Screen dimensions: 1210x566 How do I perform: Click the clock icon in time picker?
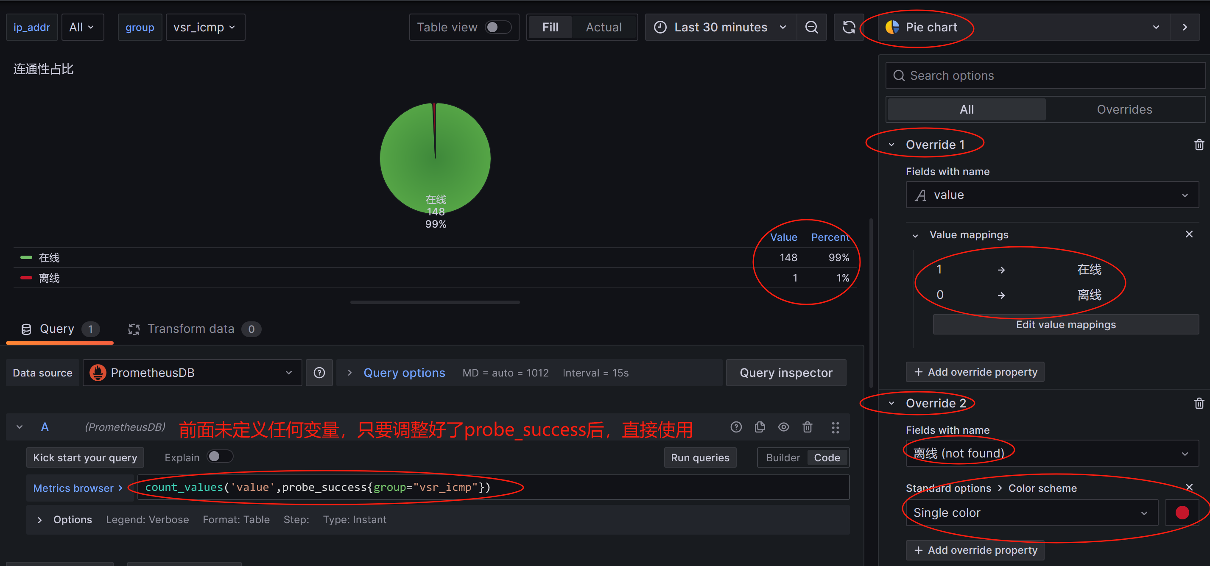tap(660, 27)
